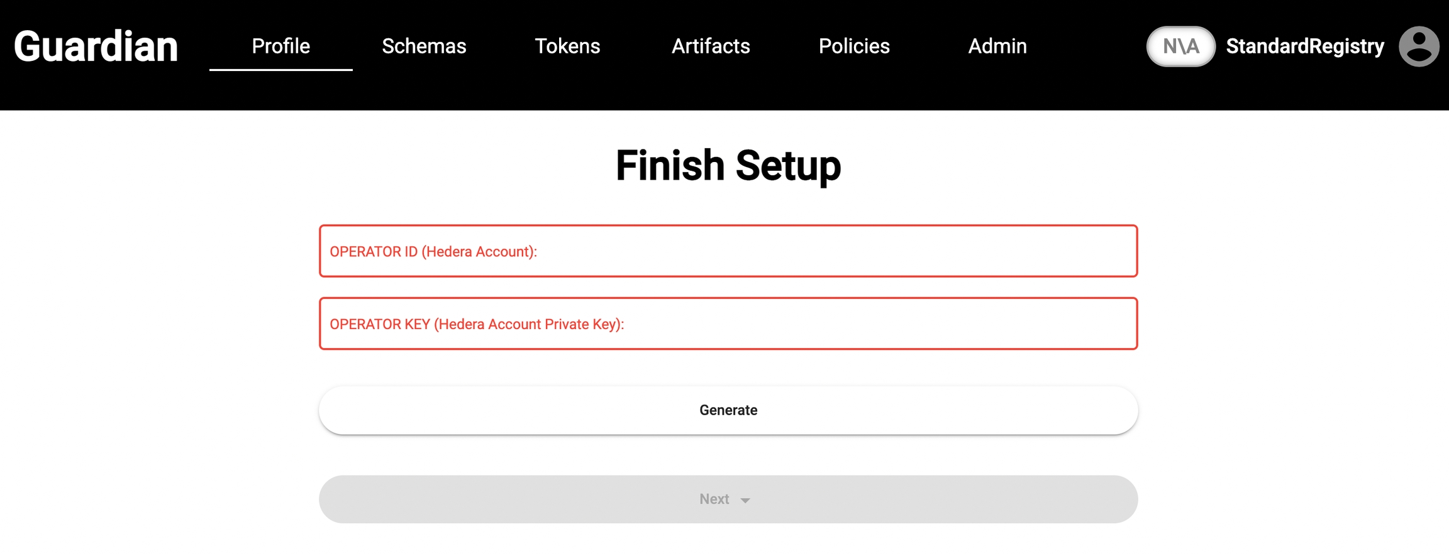Viewport: 1449px width, 554px height.
Task: Click the Finish Setup heading
Action: [728, 166]
